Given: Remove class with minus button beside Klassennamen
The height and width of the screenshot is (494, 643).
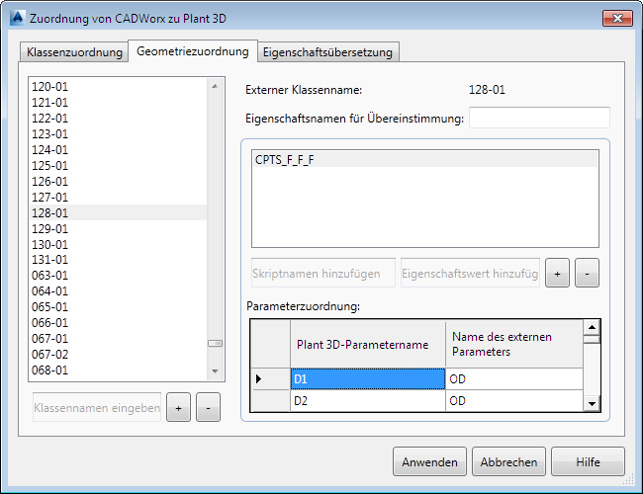Looking at the screenshot, I should 208,408.
